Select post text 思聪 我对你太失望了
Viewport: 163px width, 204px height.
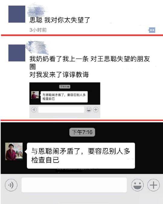point(60,20)
